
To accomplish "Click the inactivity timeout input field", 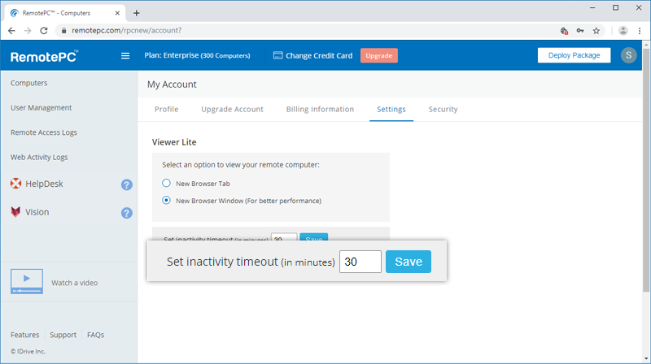I will pyautogui.click(x=360, y=262).
